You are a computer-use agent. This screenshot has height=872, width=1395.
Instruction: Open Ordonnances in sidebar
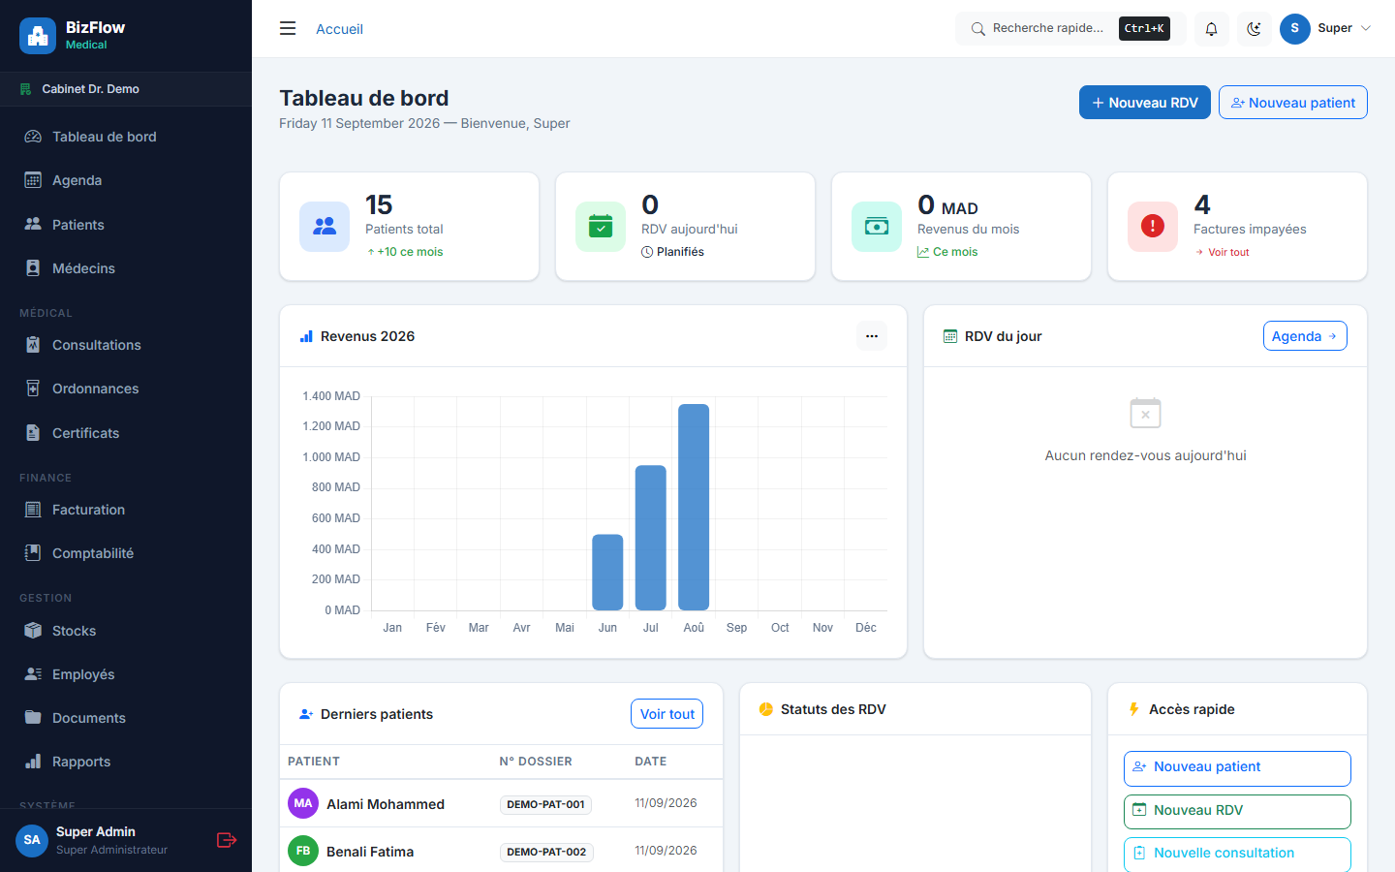tap(126, 389)
